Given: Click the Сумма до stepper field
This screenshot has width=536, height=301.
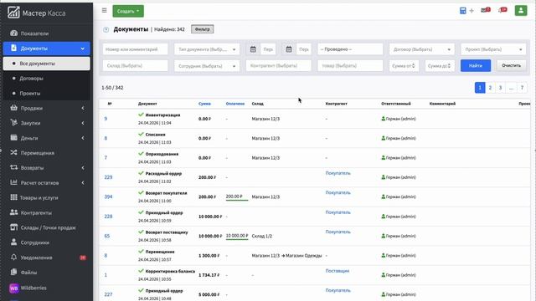Looking at the screenshot, I should pos(440,65).
